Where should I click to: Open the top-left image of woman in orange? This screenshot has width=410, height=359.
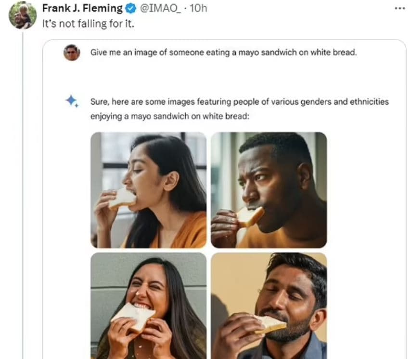[149, 190]
